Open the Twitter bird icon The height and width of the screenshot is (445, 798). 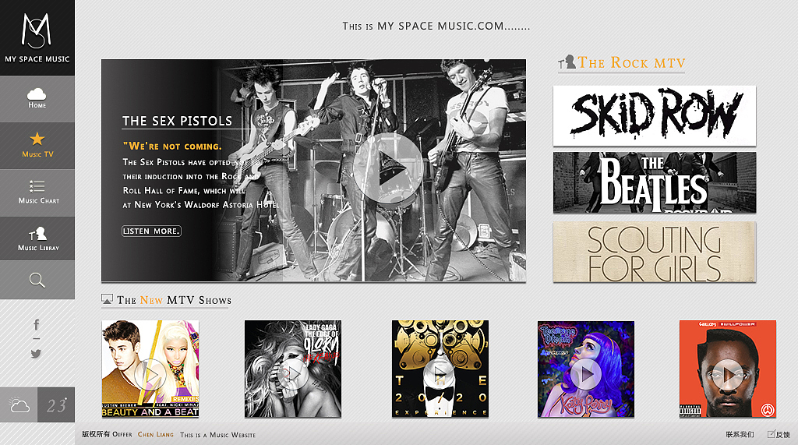click(36, 353)
